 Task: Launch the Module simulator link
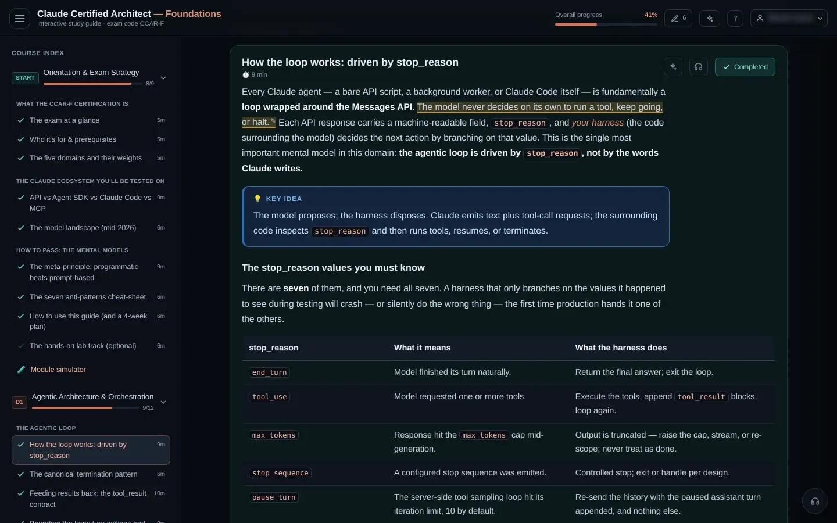coord(58,370)
